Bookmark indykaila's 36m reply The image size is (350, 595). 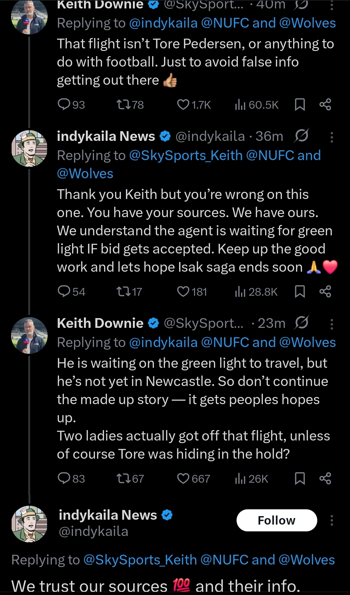(x=300, y=291)
